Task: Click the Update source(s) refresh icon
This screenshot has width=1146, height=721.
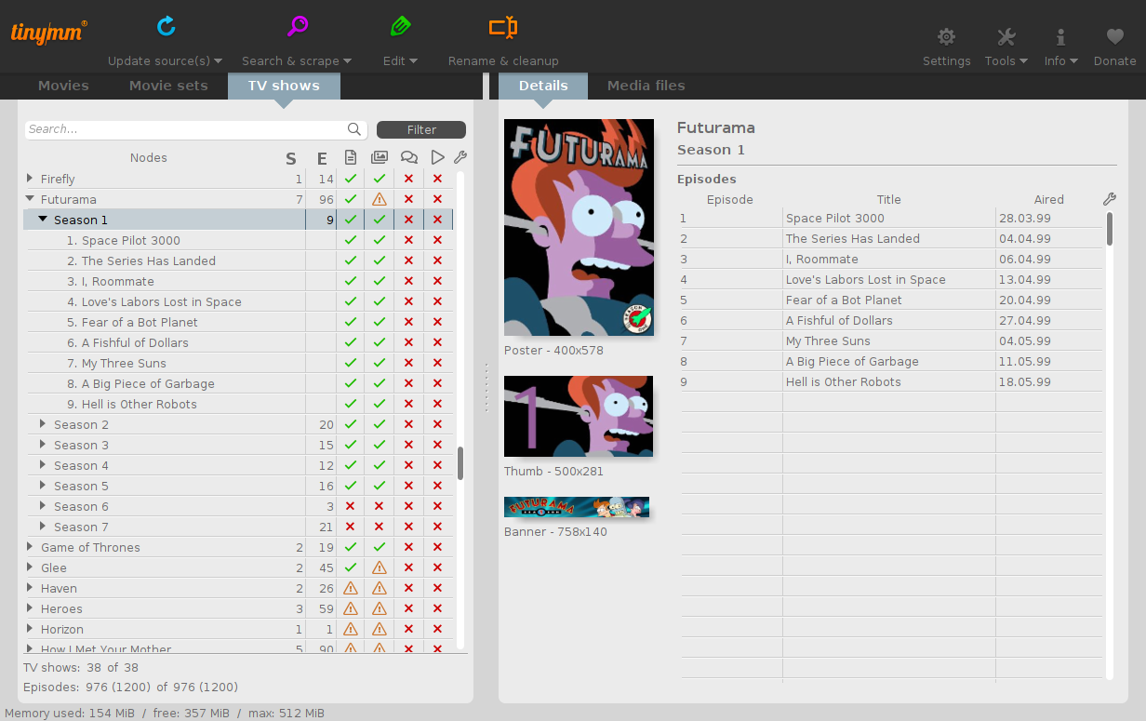Action: pyautogui.click(x=167, y=26)
